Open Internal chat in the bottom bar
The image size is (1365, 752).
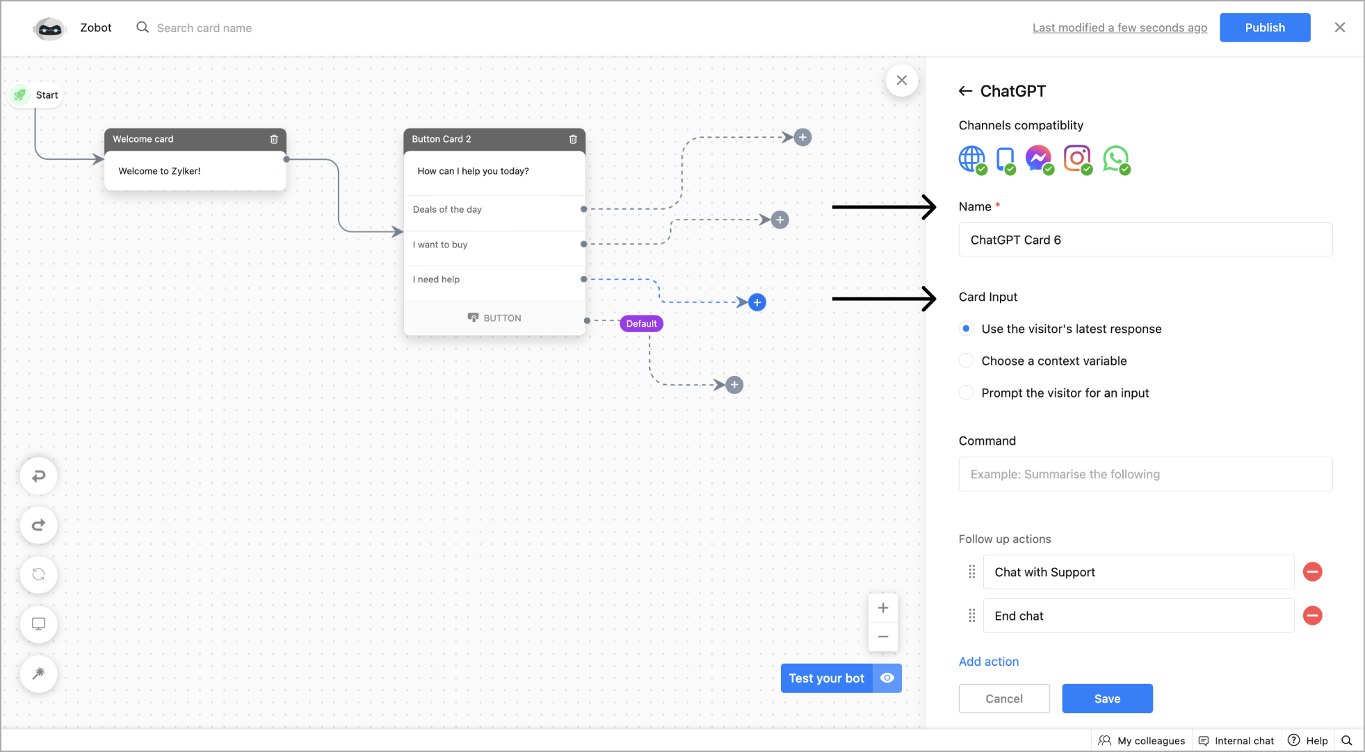[x=1236, y=741]
